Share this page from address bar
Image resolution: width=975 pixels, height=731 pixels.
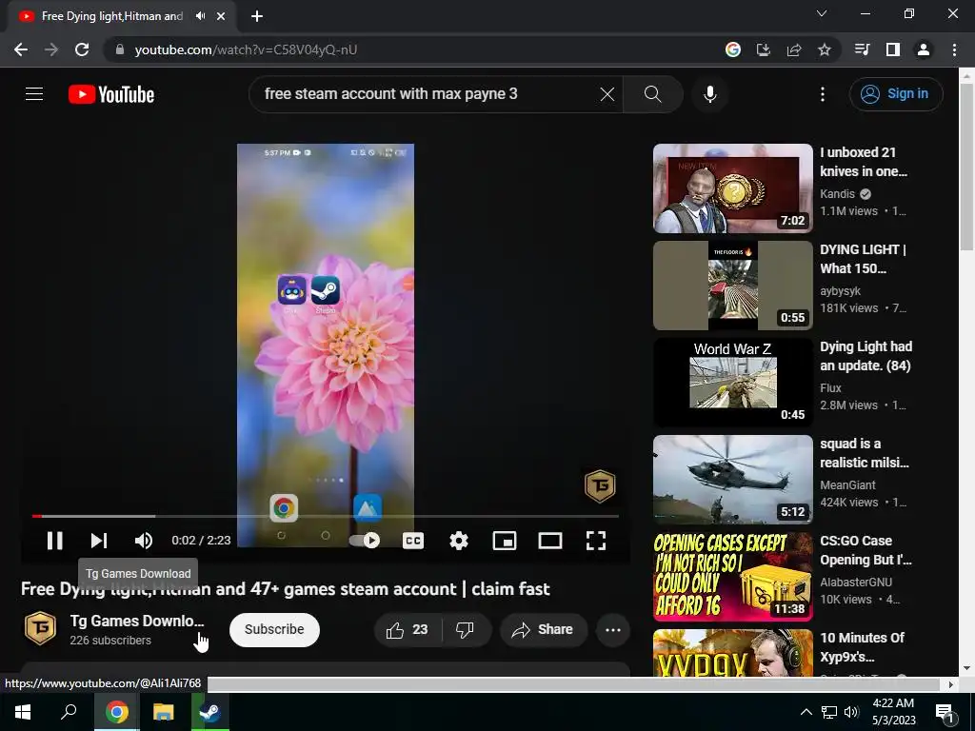[x=794, y=49]
